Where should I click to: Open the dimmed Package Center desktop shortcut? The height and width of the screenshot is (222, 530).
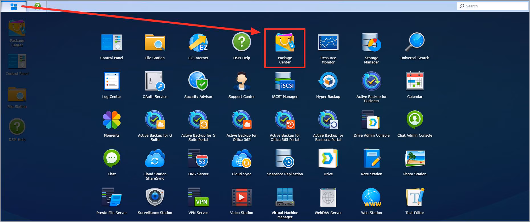coord(17,33)
